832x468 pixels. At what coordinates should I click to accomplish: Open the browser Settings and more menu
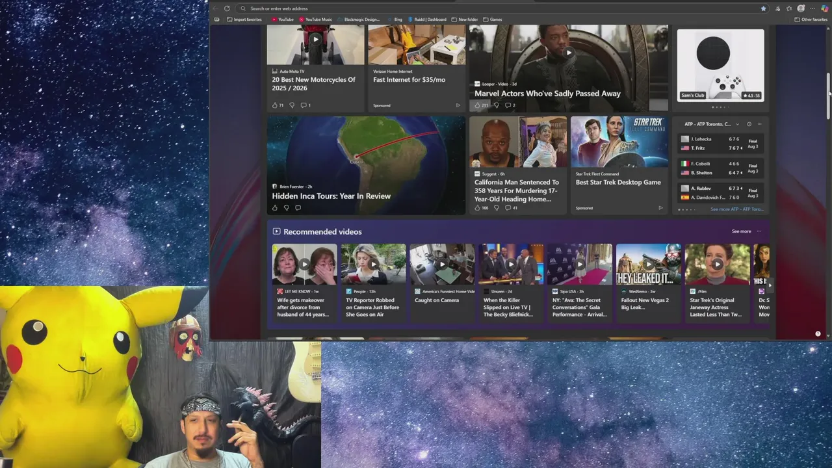click(812, 8)
